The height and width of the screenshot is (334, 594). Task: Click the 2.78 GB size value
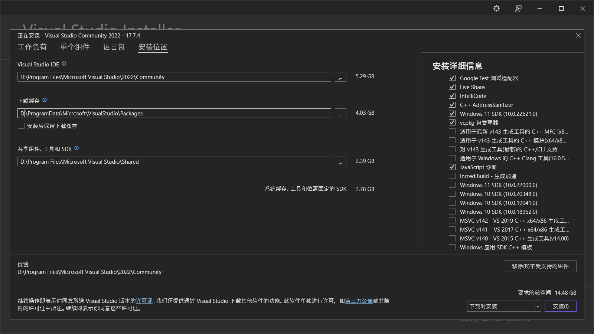pyautogui.click(x=365, y=189)
